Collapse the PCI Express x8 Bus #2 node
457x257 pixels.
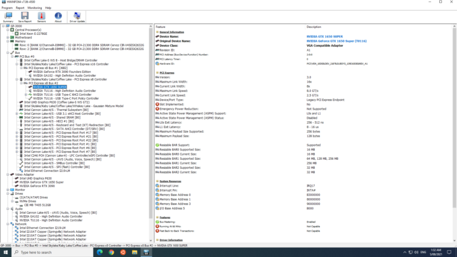point(22,83)
